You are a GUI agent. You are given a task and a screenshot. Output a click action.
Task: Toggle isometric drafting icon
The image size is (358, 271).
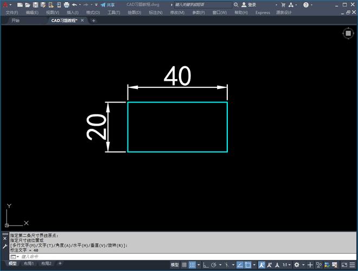227,265
